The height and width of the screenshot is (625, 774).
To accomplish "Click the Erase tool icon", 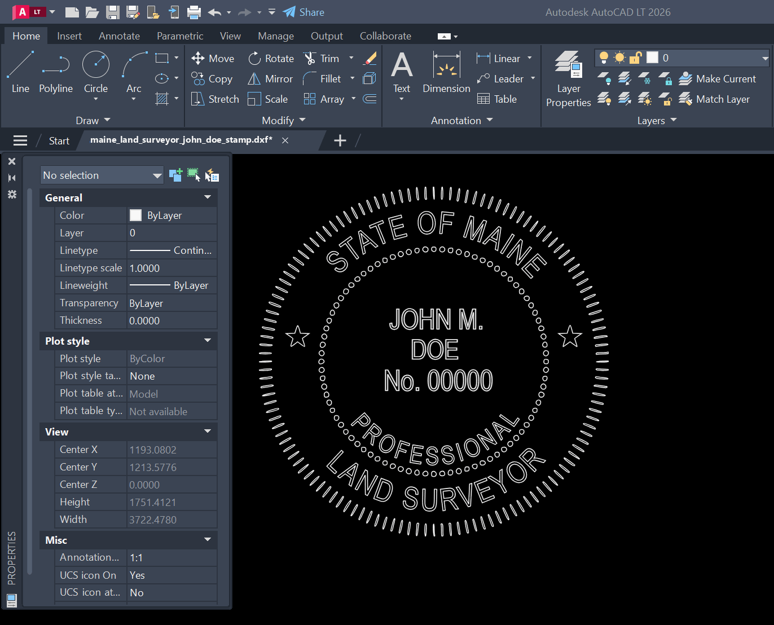I will pos(370,58).
